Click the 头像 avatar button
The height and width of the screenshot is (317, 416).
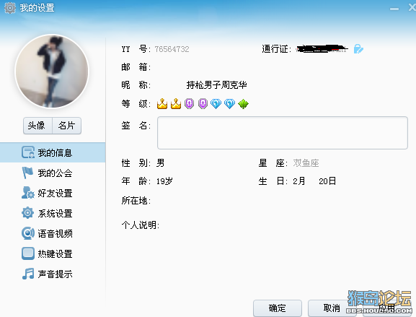coord(37,126)
